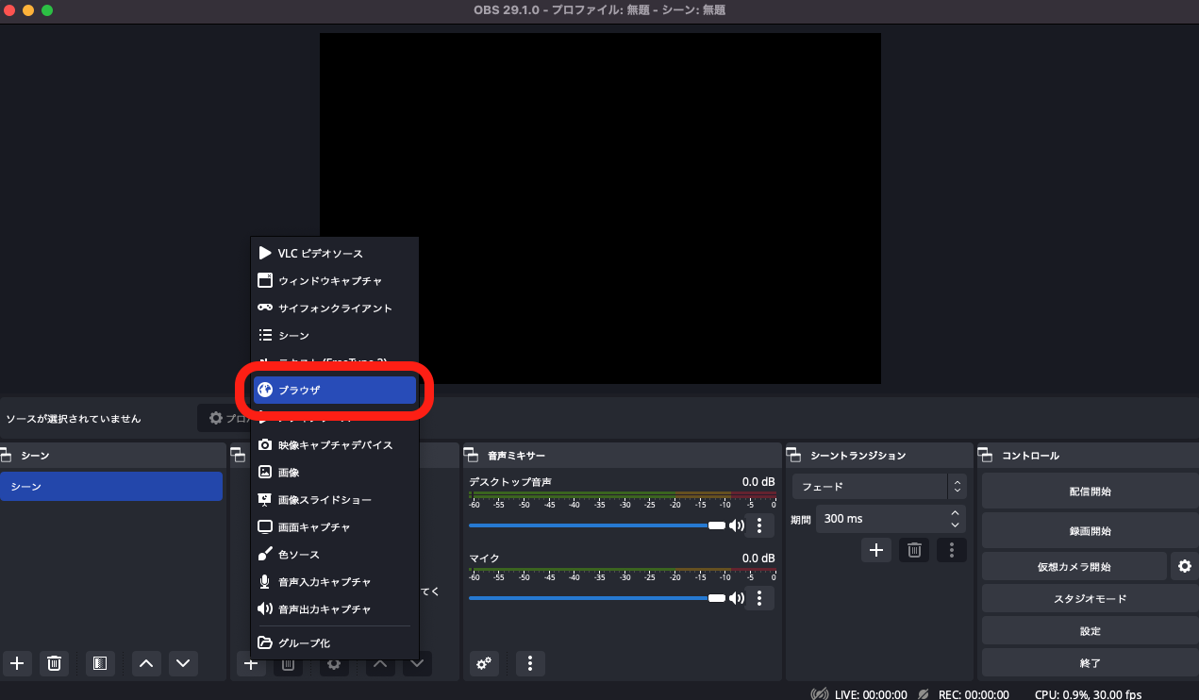
Task: Open the three-dot menu for マイク
Action: 759,598
